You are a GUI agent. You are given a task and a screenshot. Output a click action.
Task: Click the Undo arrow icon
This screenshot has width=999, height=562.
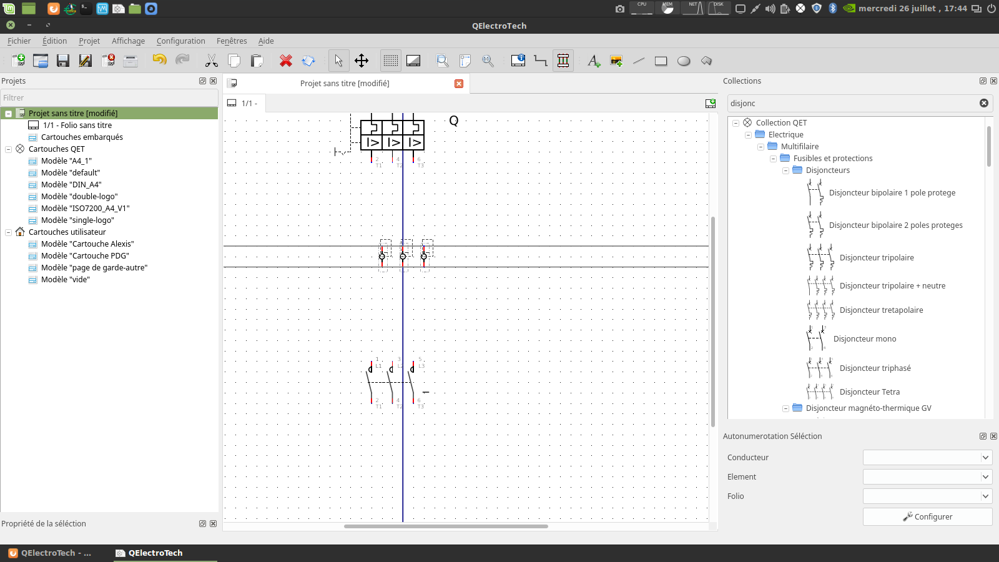point(159,61)
